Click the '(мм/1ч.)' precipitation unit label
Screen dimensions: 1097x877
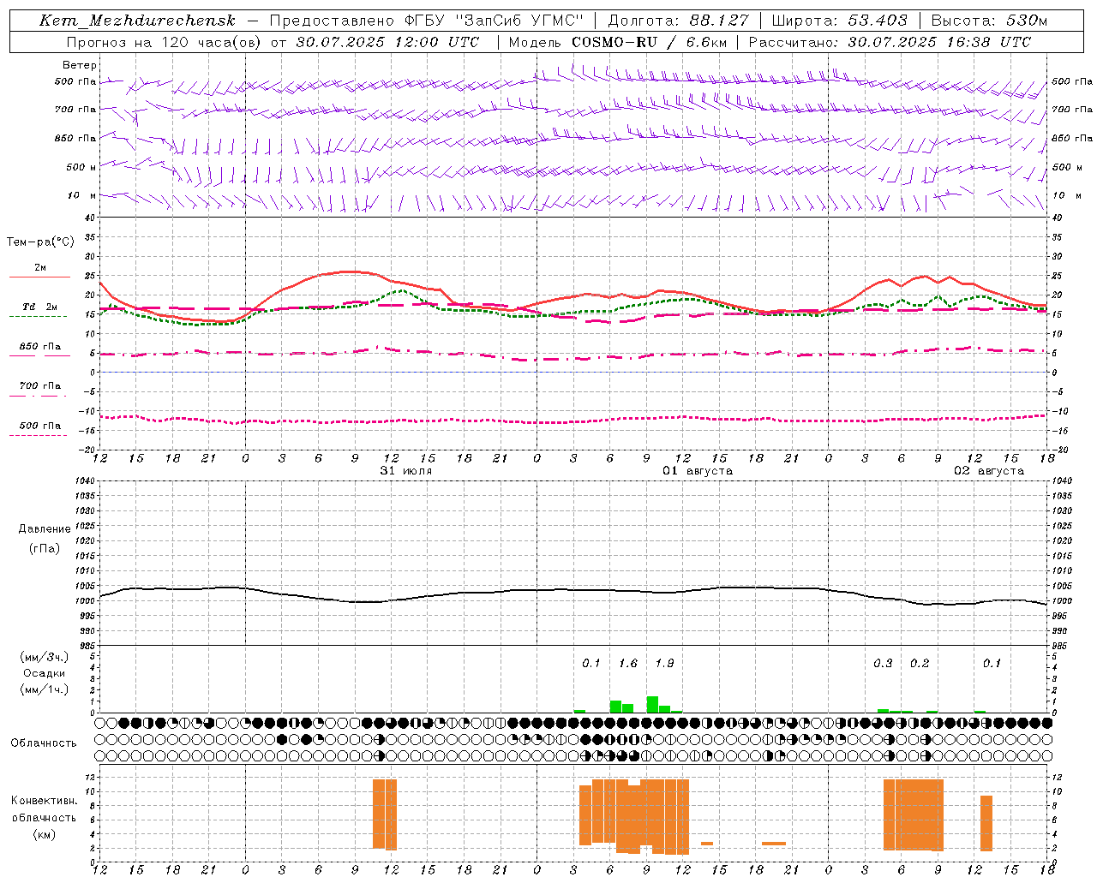click(x=45, y=689)
